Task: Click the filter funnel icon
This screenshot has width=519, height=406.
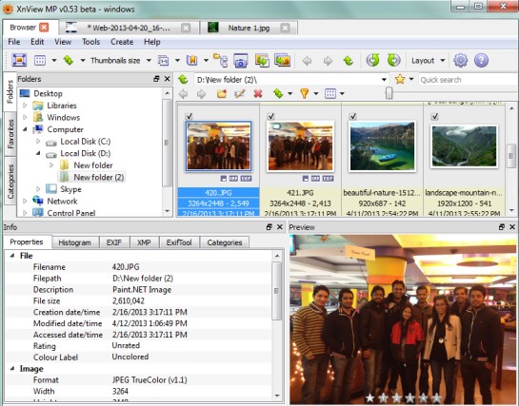Action: pos(304,94)
